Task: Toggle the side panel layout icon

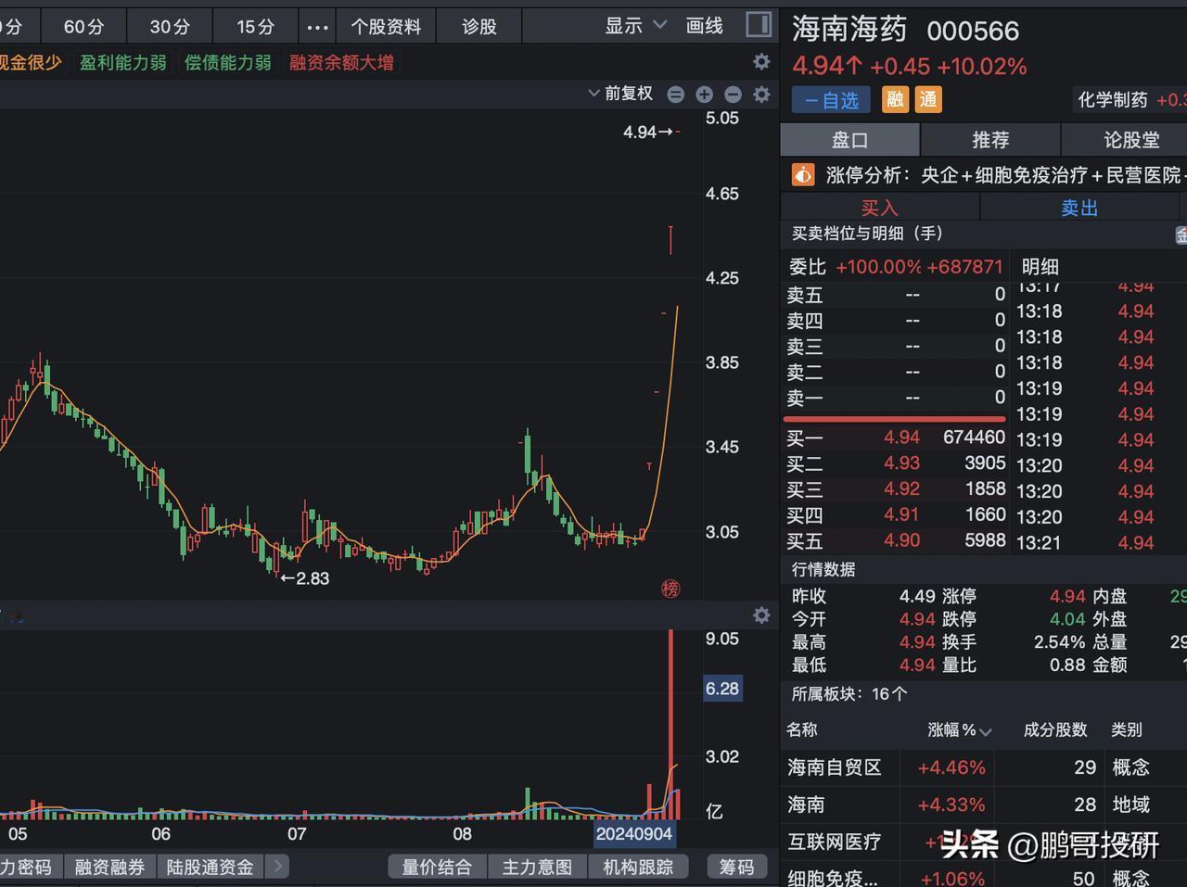Action: [759, 25]
